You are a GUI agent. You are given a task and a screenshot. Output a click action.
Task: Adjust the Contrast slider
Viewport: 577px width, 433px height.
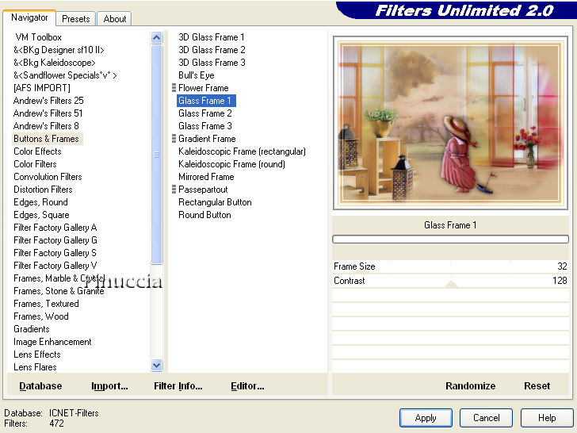click(450, 281)
